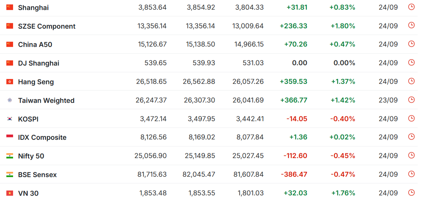Click the Taiwan emblem beside Taiwan Weighted
Screen dimensions: 421x201
10,100
